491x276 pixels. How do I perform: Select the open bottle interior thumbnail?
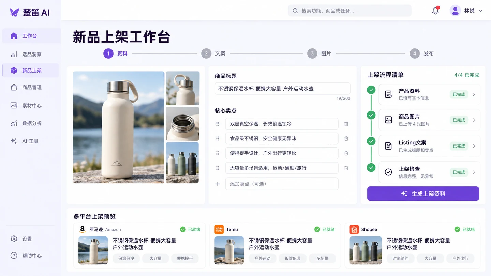182,124
